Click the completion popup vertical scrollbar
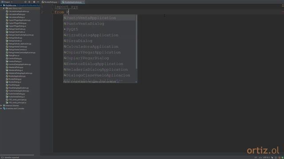284x159 pixels. pos(136,42)
